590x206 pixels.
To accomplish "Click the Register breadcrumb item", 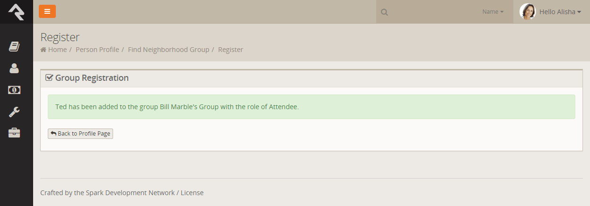I will [230, 50].
